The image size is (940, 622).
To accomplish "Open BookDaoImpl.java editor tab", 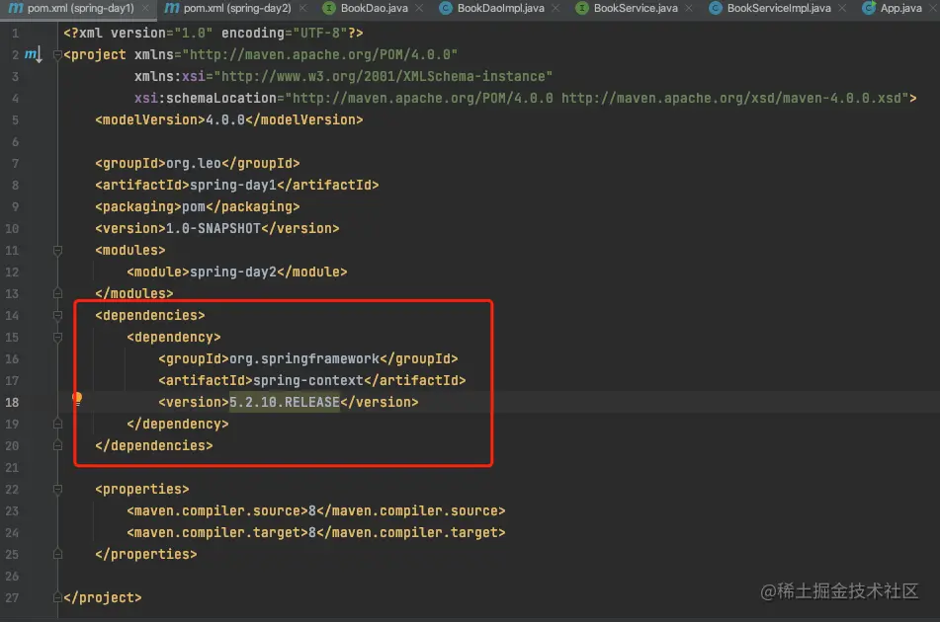I will click(x=500, y=8).
